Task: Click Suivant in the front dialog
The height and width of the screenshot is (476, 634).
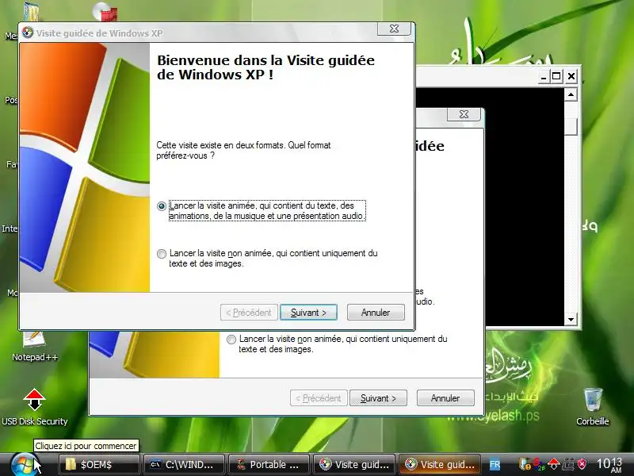Action: 308,313
